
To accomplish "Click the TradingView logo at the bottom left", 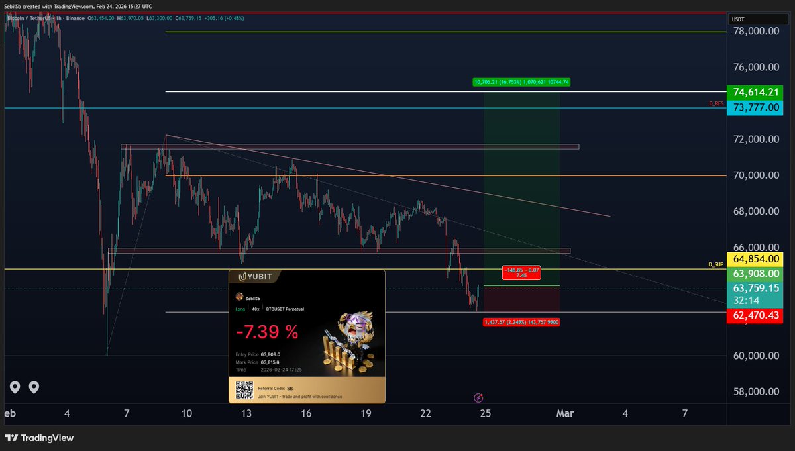I will tap(40, 438).
